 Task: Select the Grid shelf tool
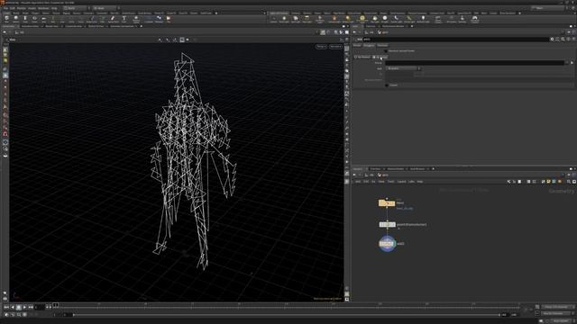[x=44, y=19]
